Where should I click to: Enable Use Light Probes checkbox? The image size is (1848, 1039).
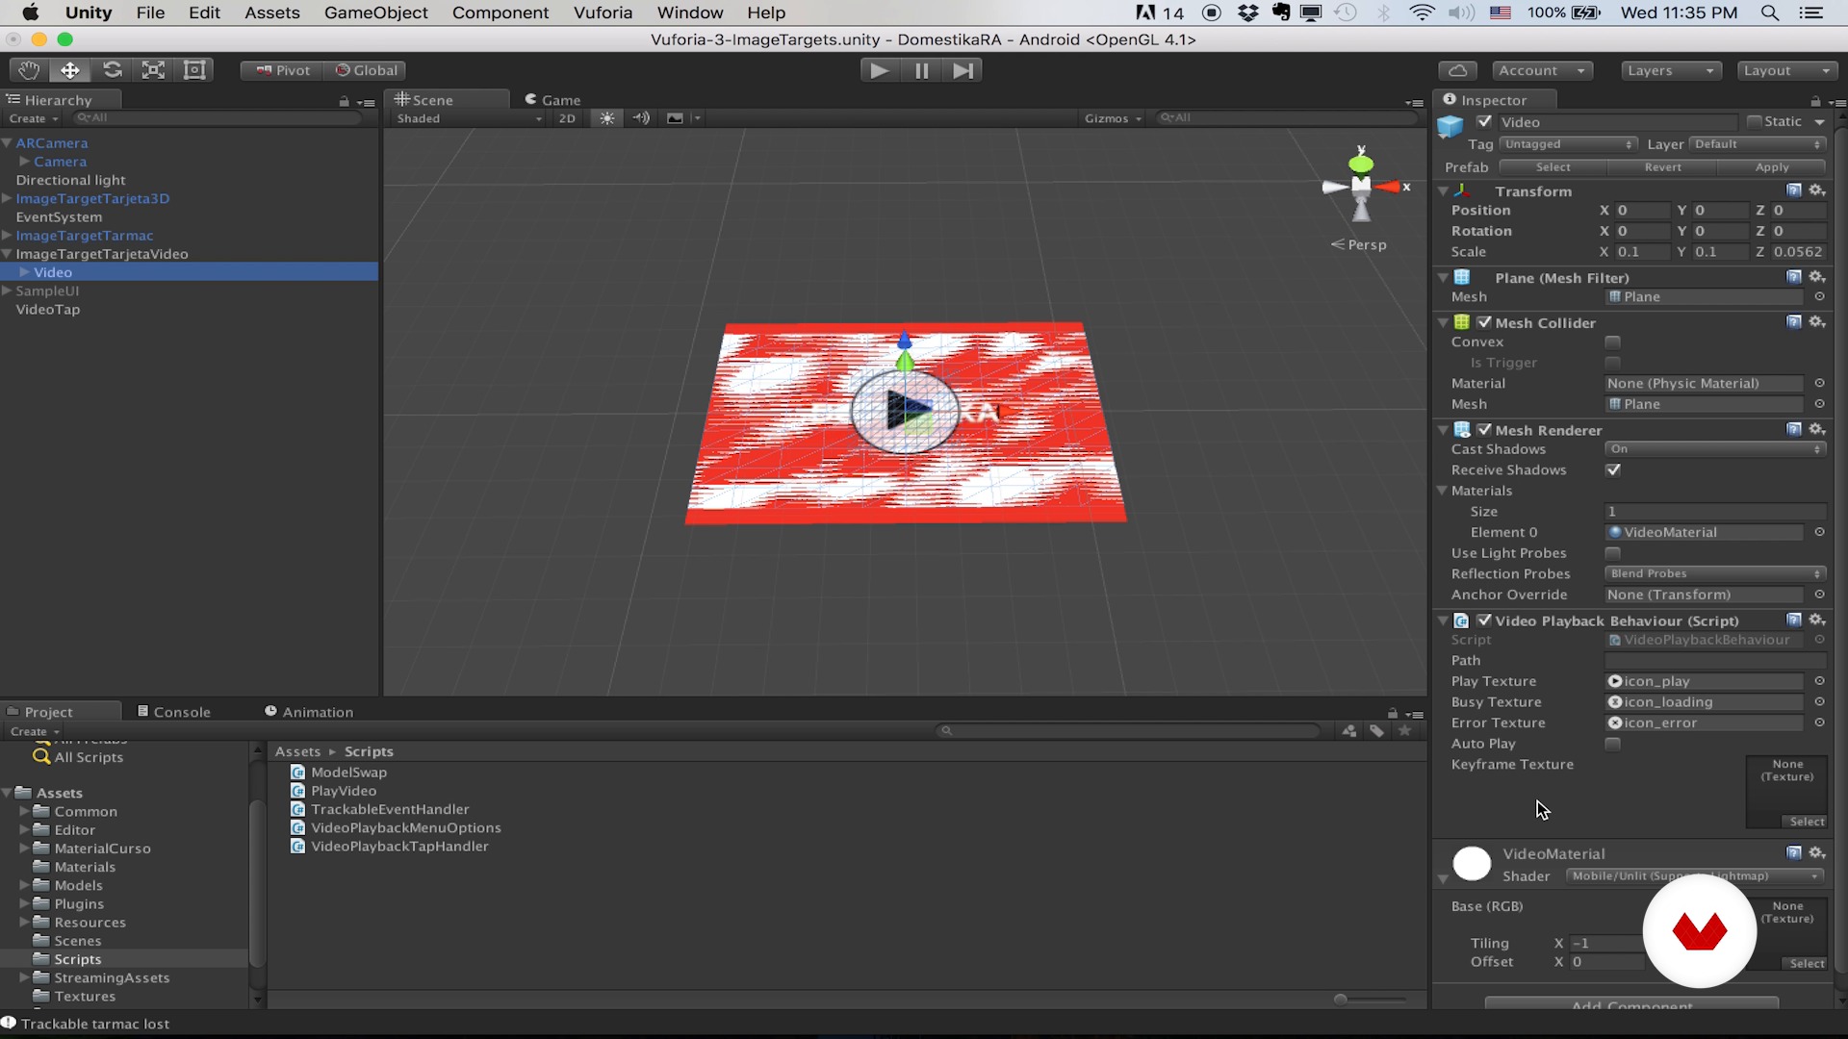click(x=1613, y=553)
